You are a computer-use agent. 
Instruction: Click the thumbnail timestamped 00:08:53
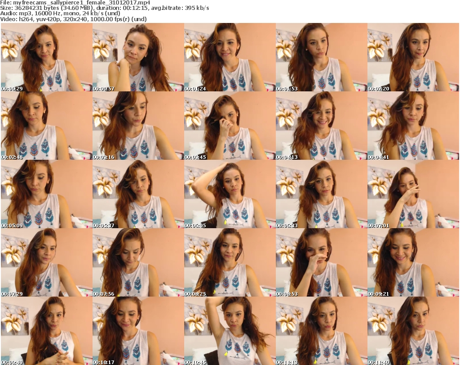(x=321, y=262)
